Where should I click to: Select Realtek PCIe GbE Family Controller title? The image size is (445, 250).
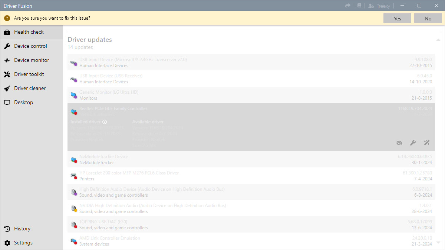pyautogui.click(x=113, y=109)
